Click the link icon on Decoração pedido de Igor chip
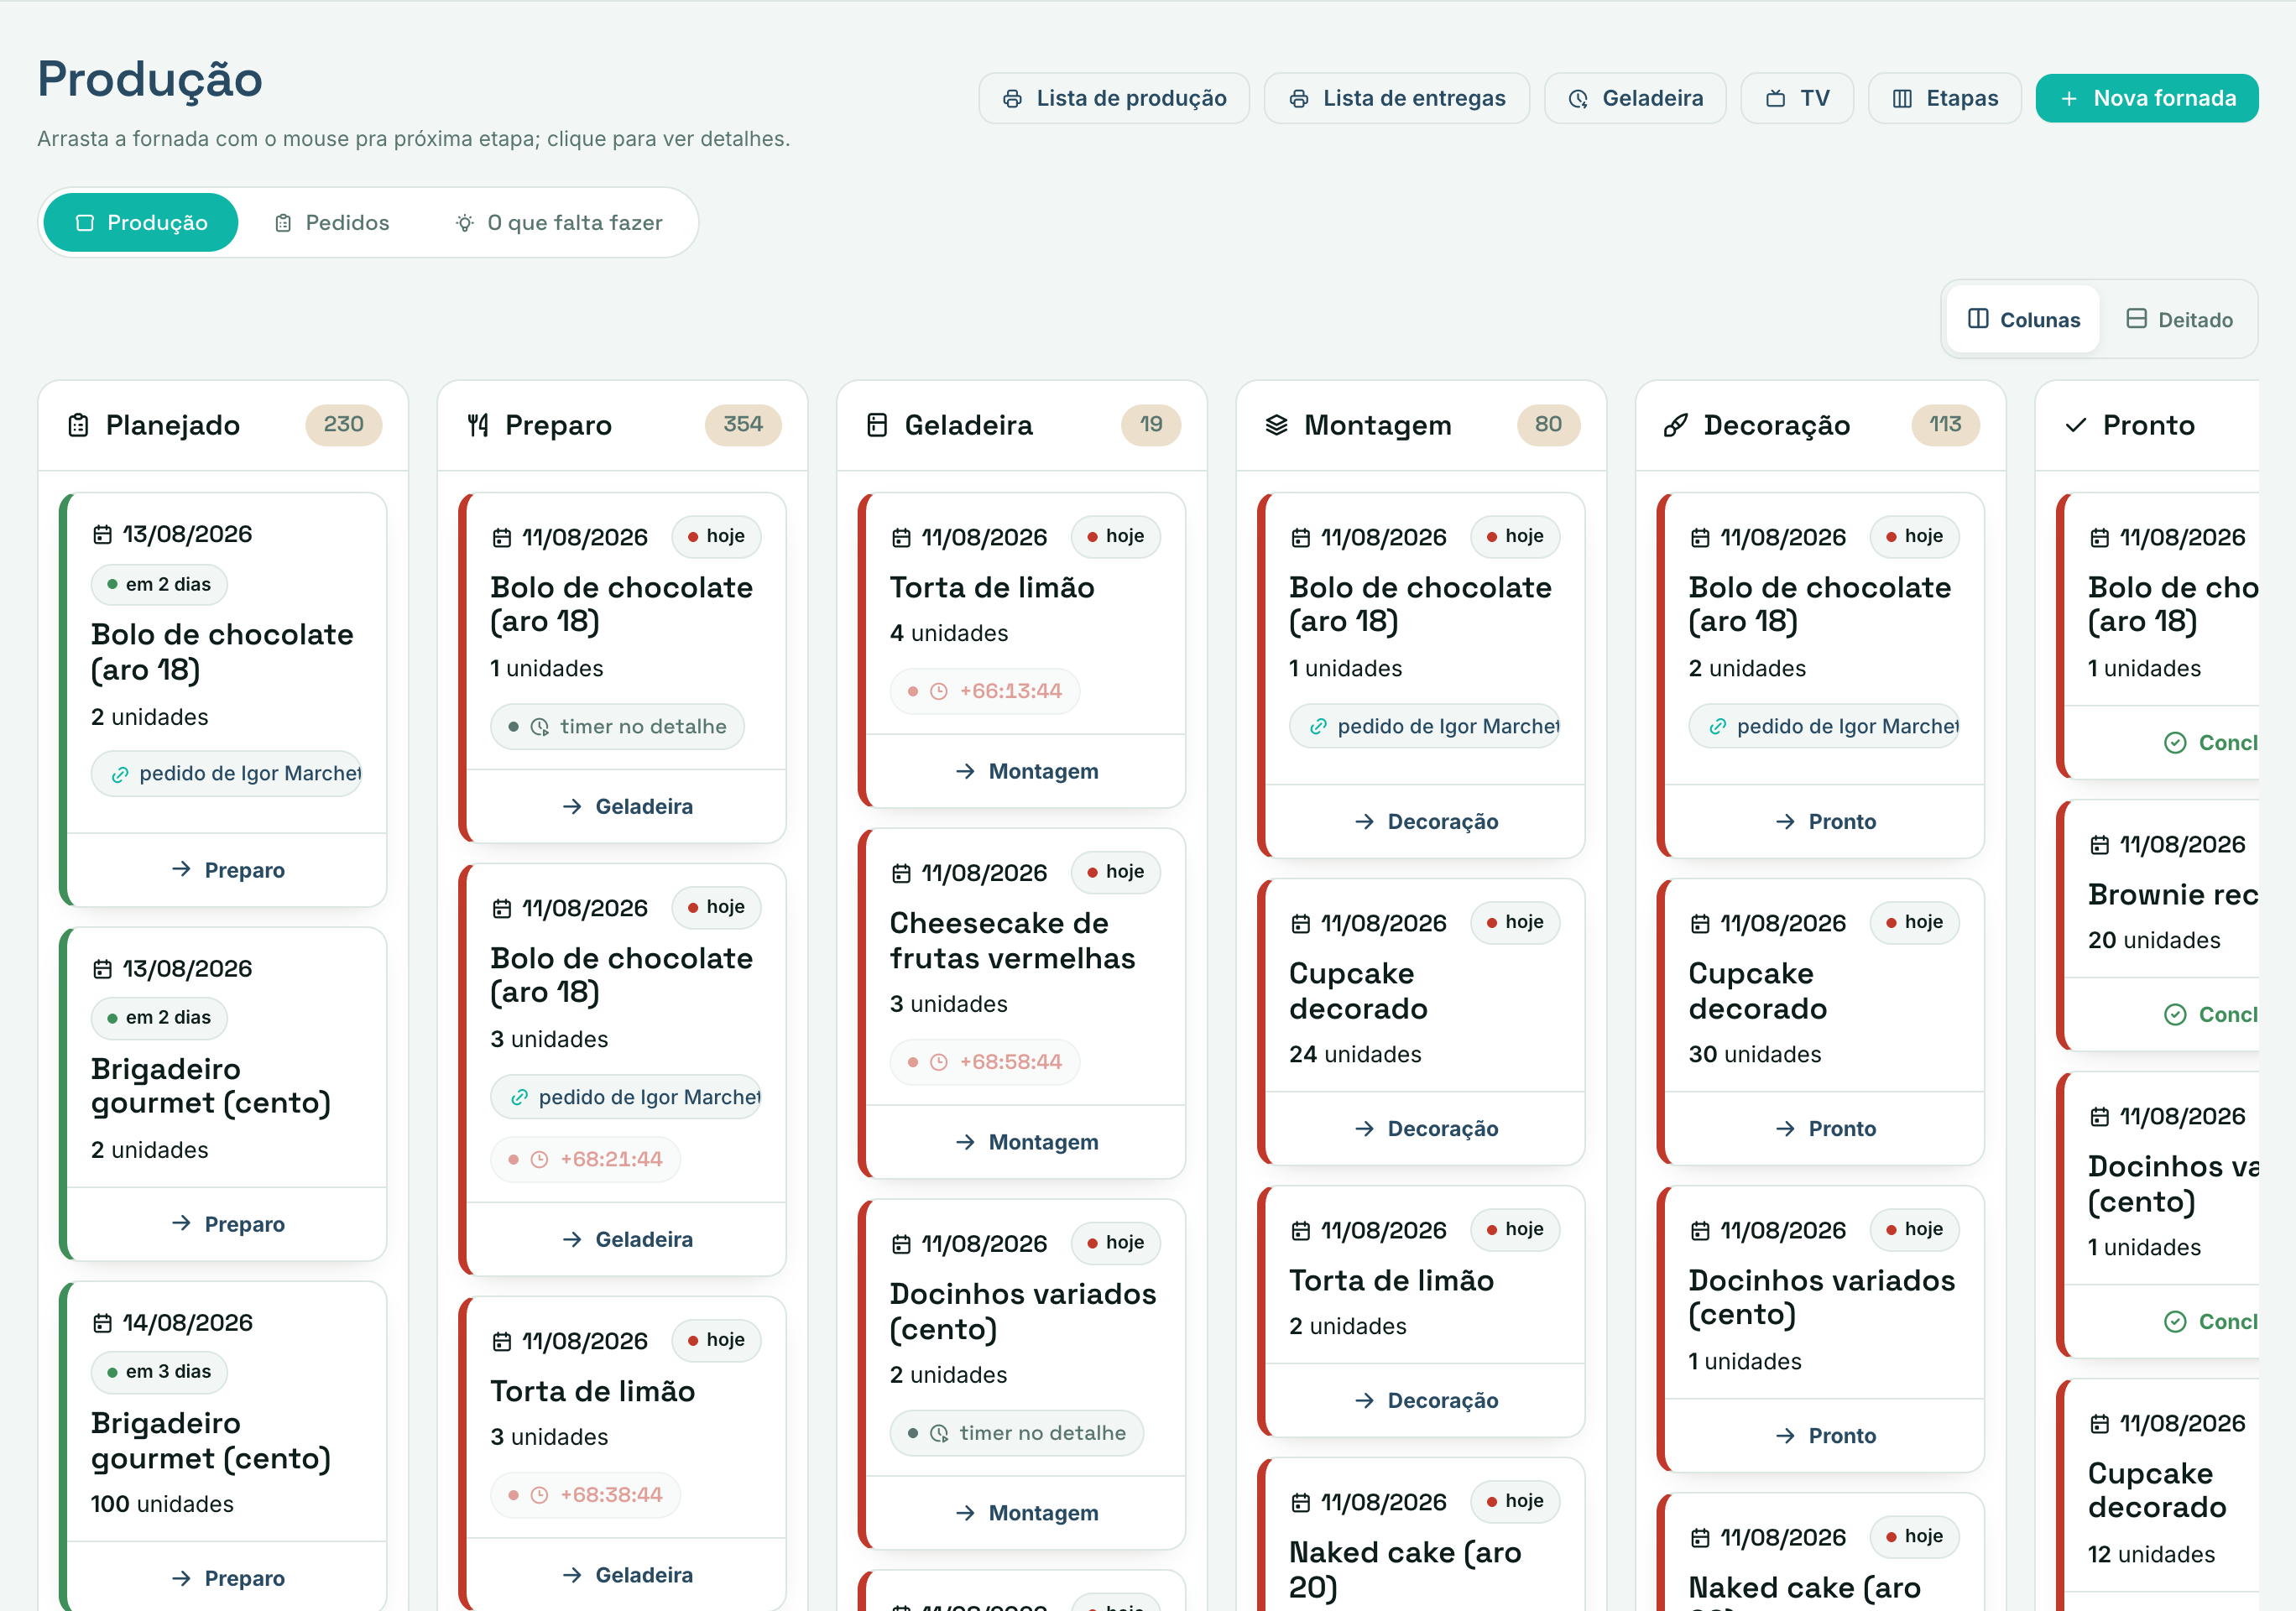This screenshot has width=2296, height=1611. click(1718, 727)
